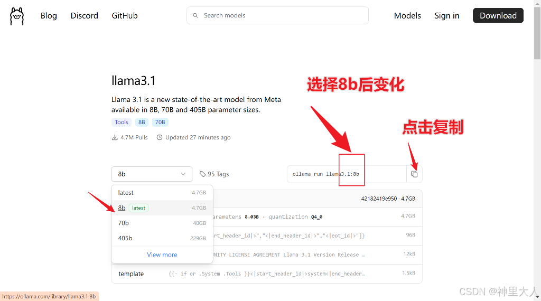Click the ollama run llama3.1:8b command field
This screenshot has height=301, width=541.
point(347,174)
